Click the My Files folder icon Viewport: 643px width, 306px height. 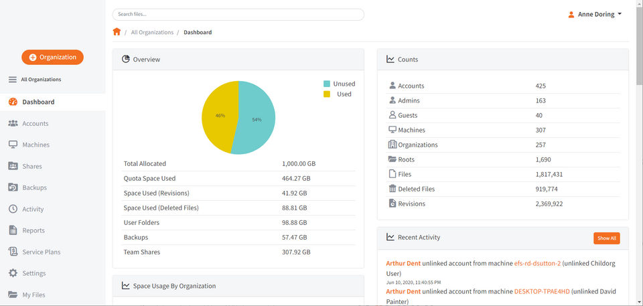pos(13,295)
